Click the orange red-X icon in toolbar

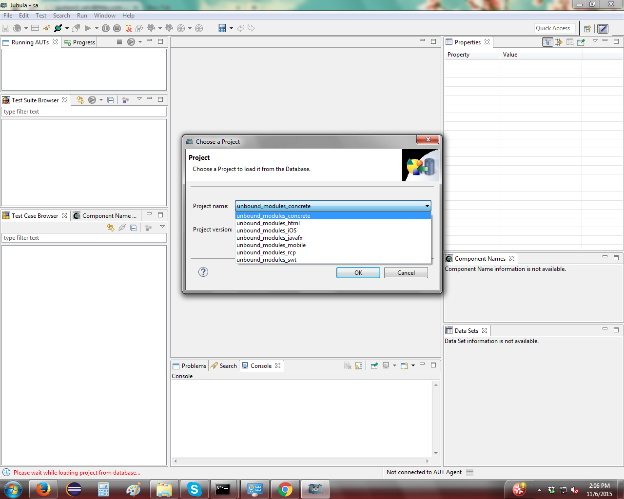129,28
